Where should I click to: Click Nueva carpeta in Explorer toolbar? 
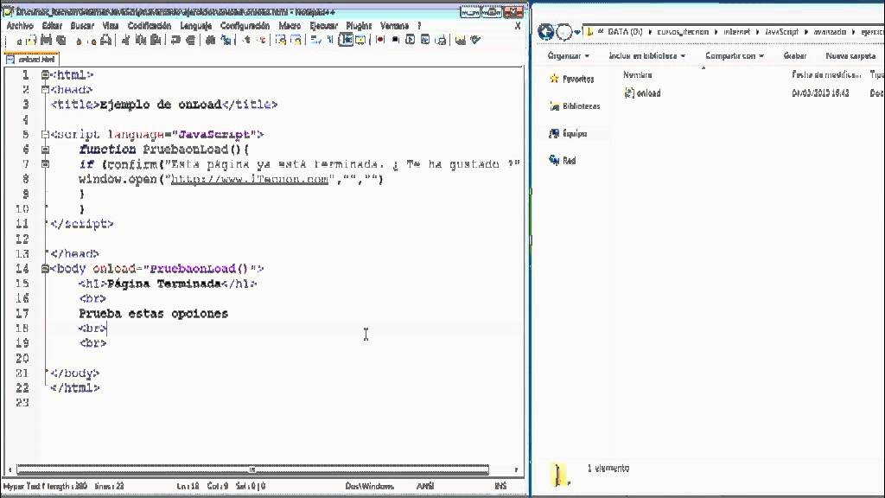[x=850, y=55]
